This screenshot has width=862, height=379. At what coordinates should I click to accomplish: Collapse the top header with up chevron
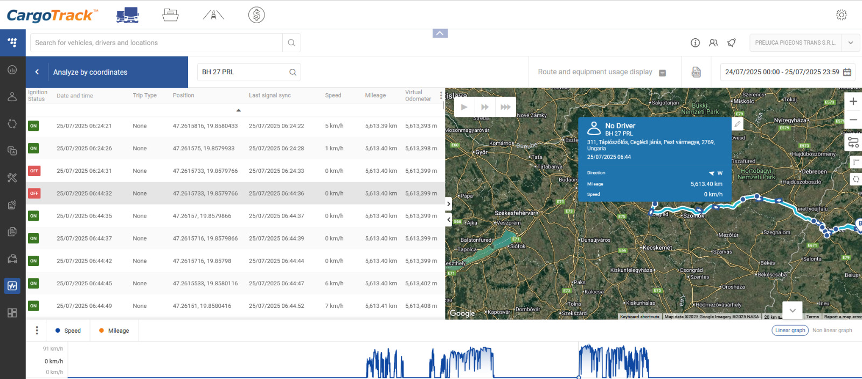pyautogui.click(x=440, y=33)
